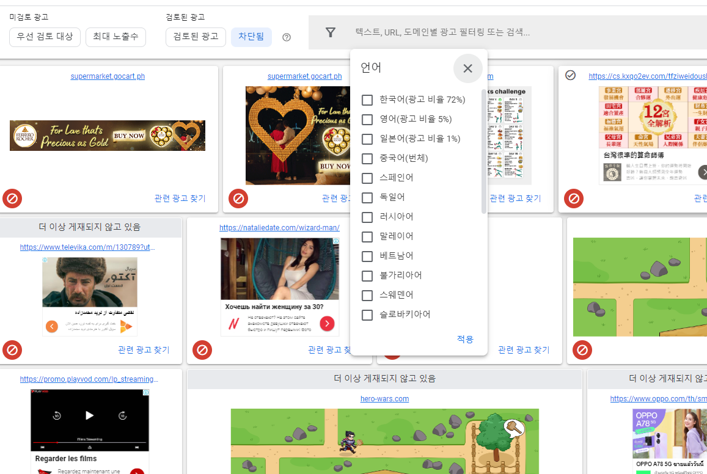Select the 검토된 광고 chip
The image size is (707, 474).
196,37
